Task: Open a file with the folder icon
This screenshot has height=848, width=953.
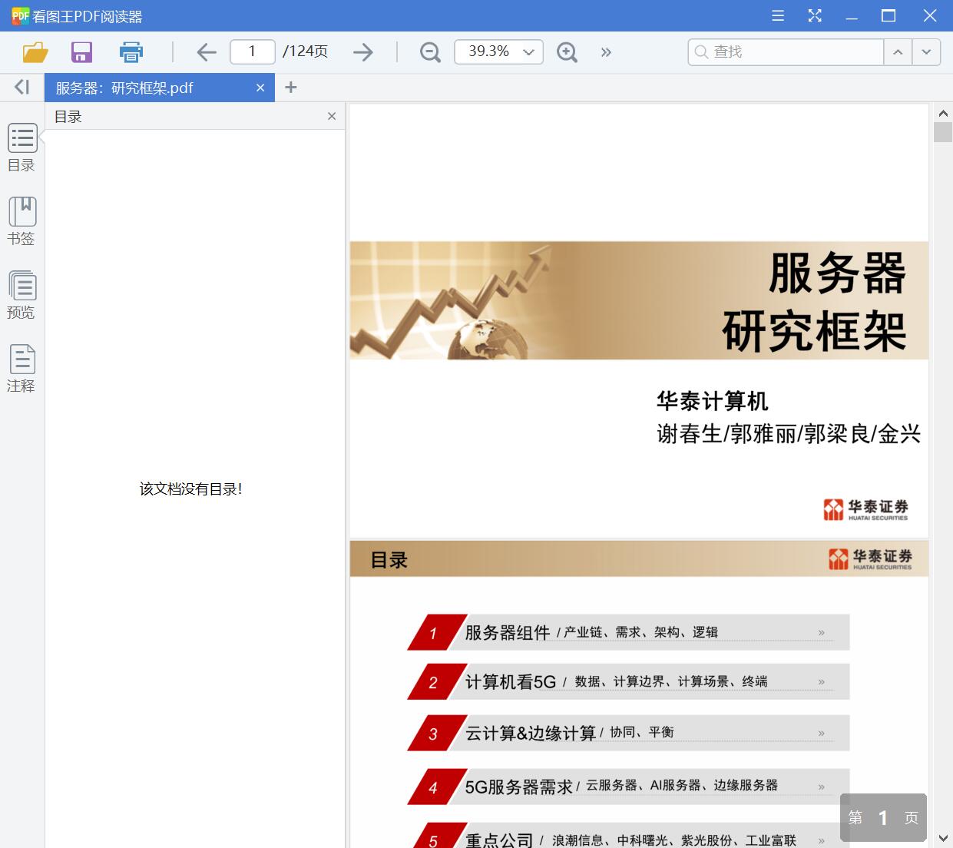Action: [35, 52]
